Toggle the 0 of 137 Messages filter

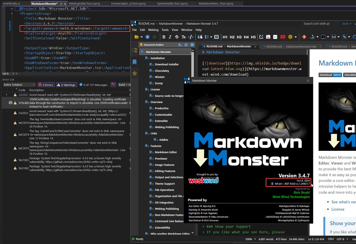93,85
